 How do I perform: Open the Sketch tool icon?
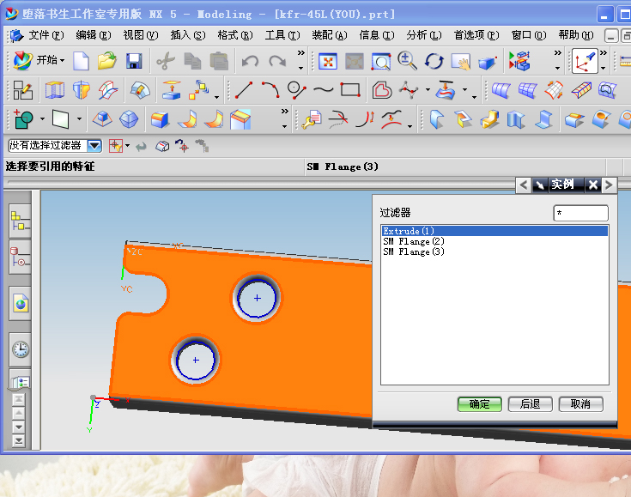click(x=23, y=90)
